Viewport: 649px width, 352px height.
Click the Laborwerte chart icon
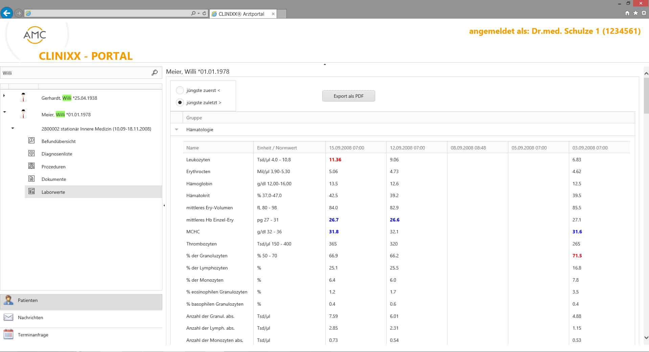[31, 191]
